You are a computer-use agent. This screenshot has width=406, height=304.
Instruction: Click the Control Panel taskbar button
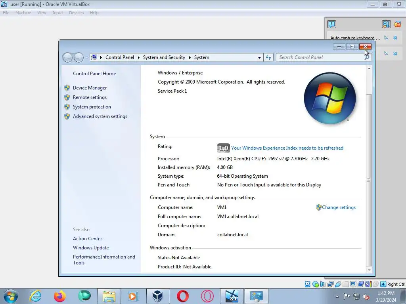coord(257,296)
